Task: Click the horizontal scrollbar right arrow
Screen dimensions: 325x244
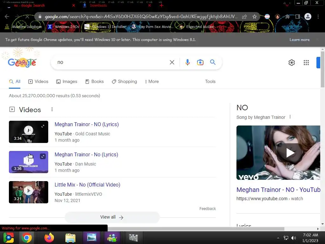Action: tap(318, 229)
